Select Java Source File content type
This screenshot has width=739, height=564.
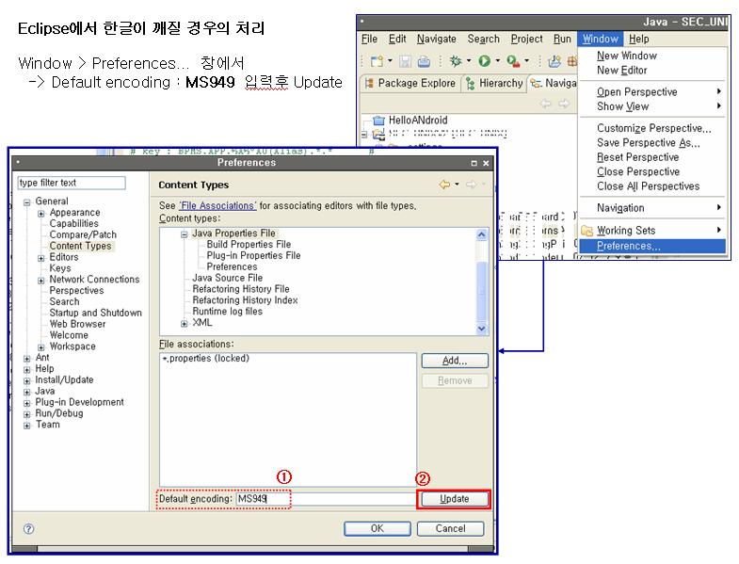coord(227,278)
